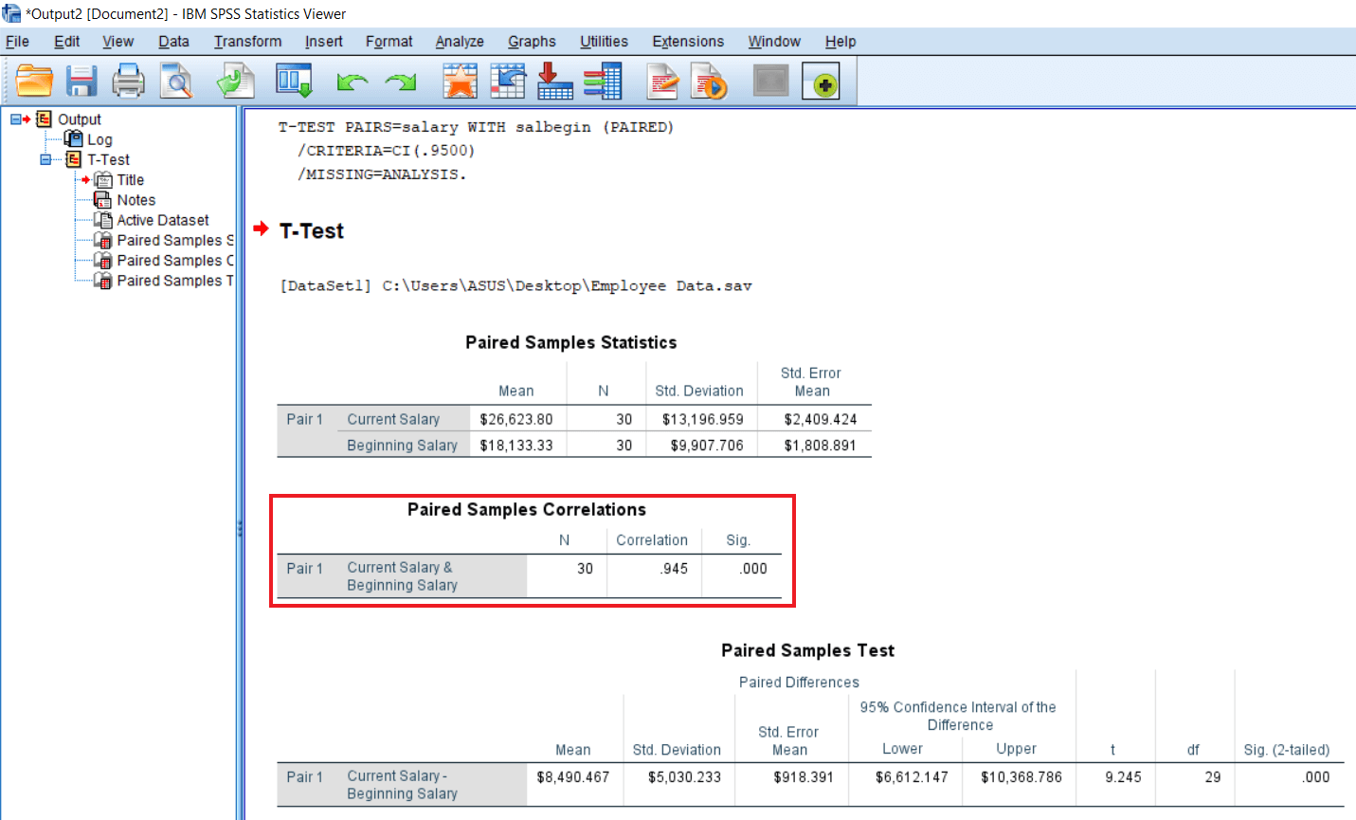Open the Edit menu
This screenshot has width=1356, height=820.
pyautogui.click(x=66, y=42)
